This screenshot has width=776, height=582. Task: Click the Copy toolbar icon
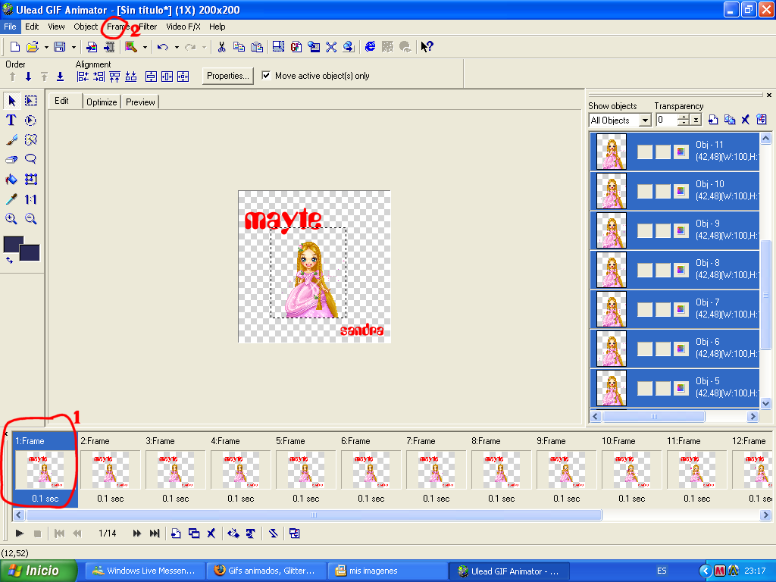click(239, 47)
